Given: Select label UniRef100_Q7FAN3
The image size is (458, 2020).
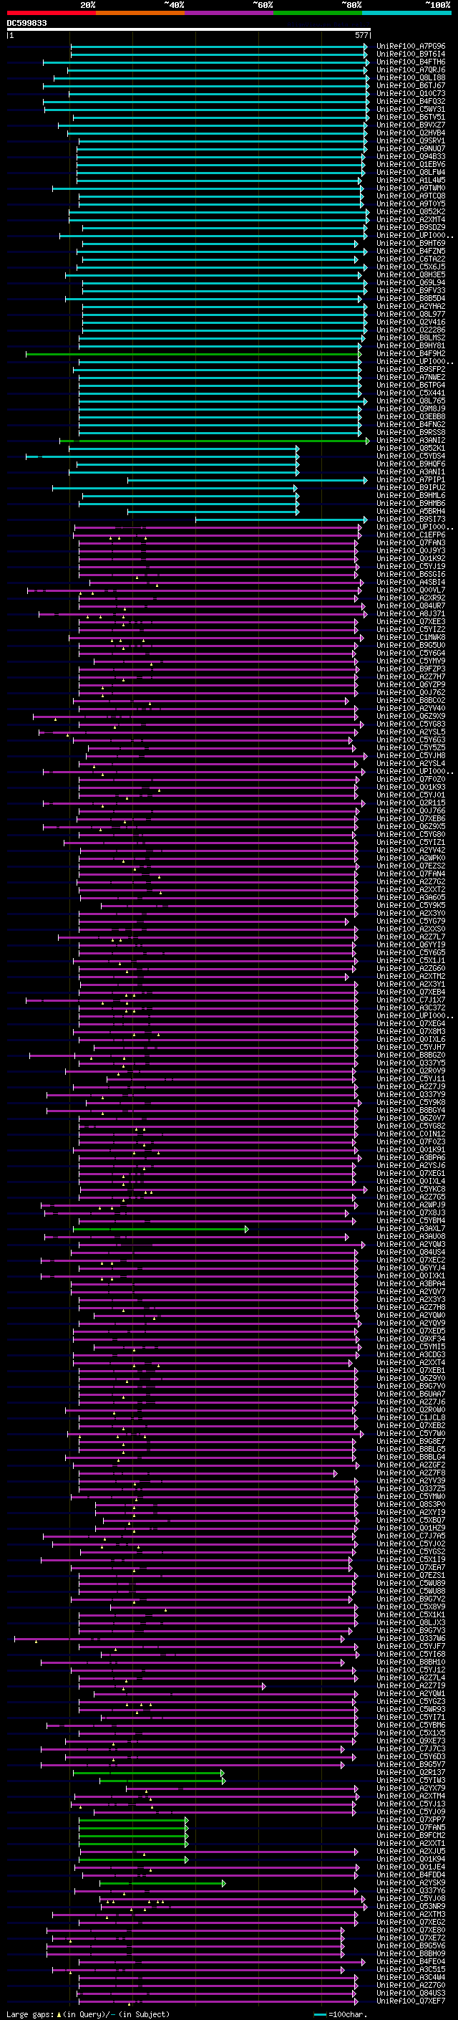Looking at the screenshot, I should coord(411,542).
